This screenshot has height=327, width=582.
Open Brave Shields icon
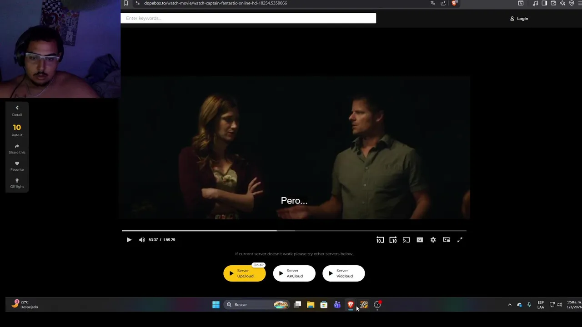pos(454,3)
